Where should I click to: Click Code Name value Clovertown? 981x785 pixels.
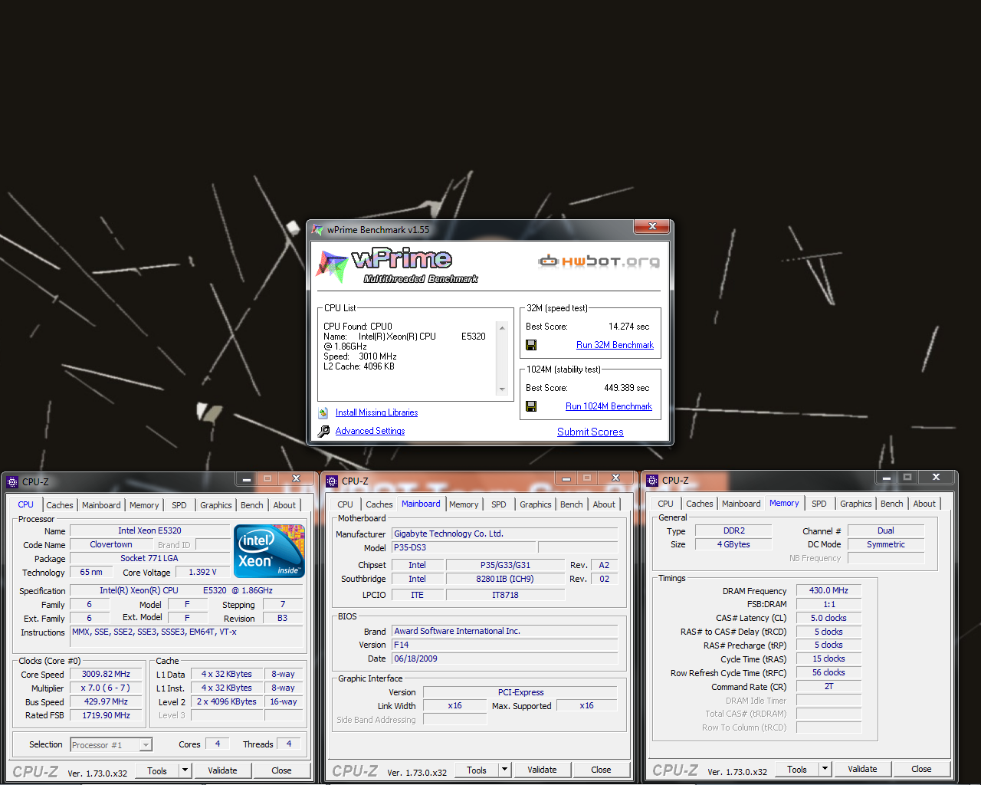(111, 544)
